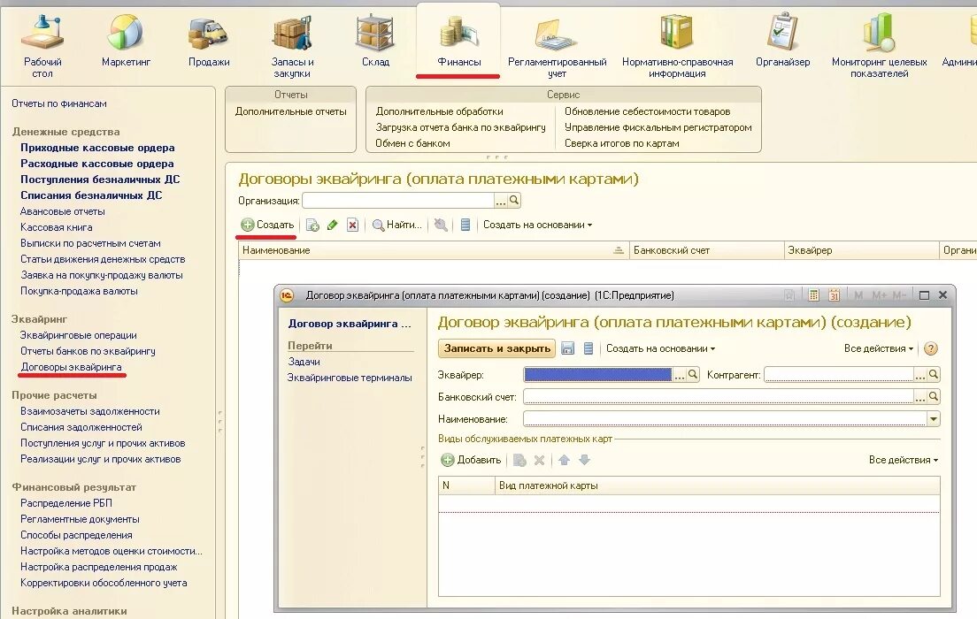Sort by the Наименование column header

coord(434,250)
